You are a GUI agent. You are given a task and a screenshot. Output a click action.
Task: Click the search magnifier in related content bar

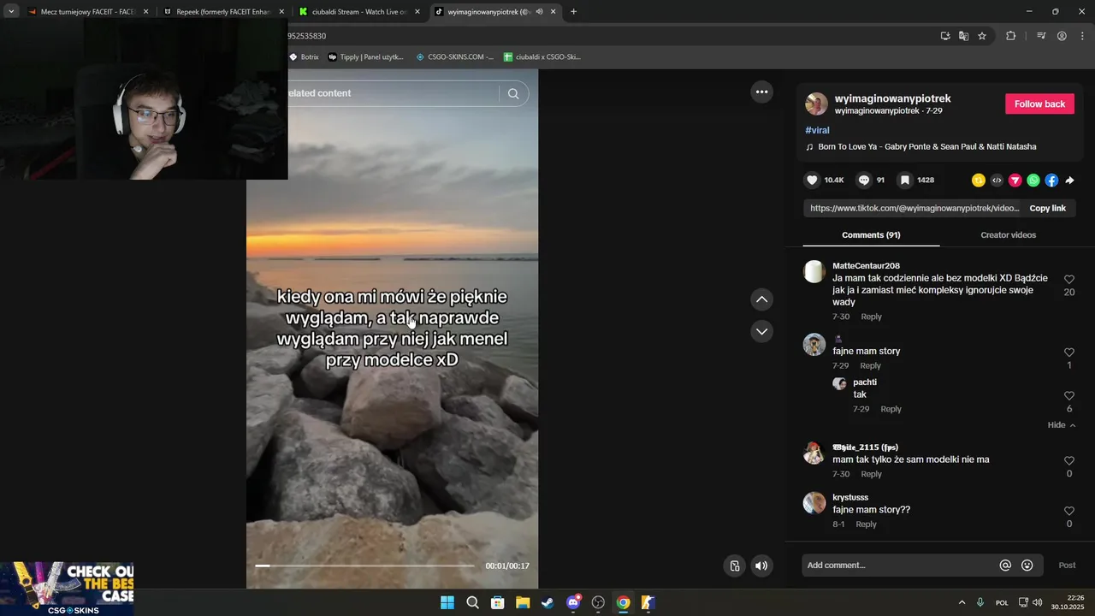[x=513, y=94]
